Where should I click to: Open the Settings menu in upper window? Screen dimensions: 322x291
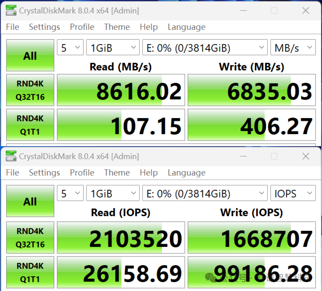pyautogui.click(x=44, y=27)
